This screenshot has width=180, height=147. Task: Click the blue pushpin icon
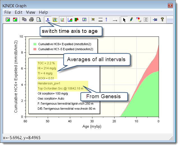155,20
